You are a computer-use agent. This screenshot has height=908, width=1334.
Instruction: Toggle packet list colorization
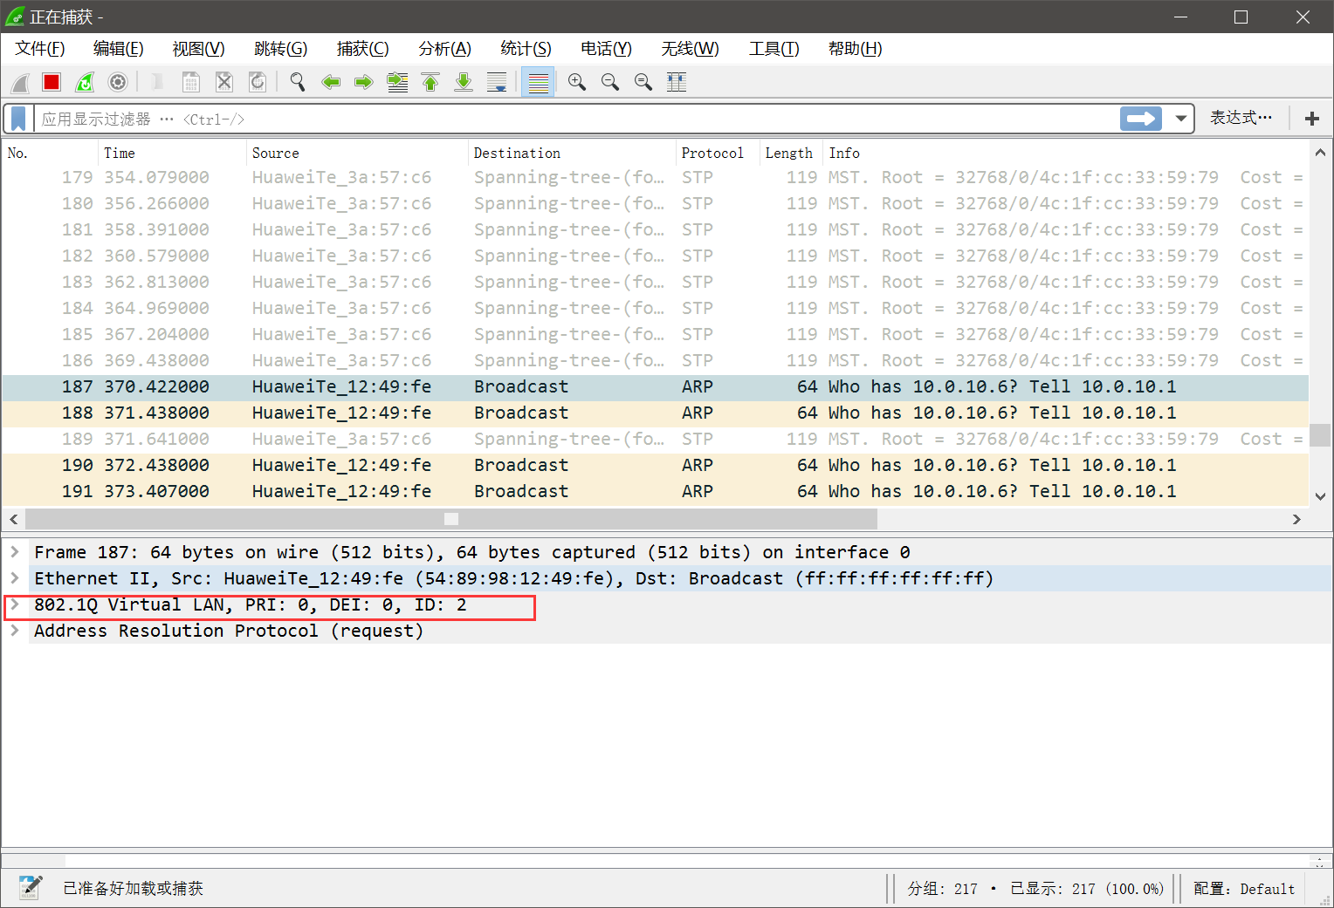(x=539, y=83)
